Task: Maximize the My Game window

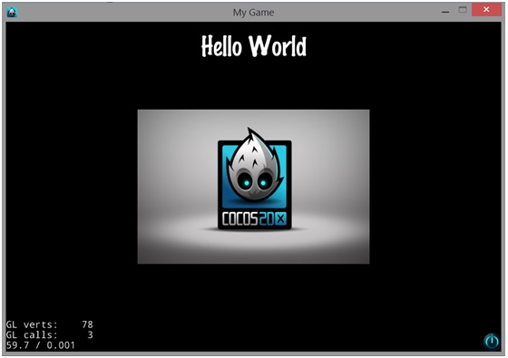Action: (463, 10)
